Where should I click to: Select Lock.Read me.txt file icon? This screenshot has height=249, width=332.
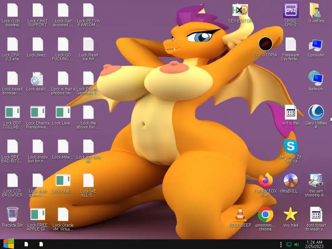(x=88, y=44)
